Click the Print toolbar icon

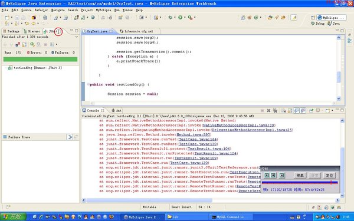click(23, 18)
